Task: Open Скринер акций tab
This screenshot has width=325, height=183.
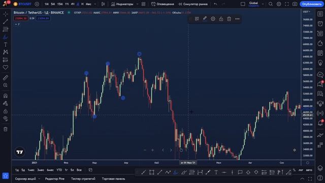Action: click(25, 178)
